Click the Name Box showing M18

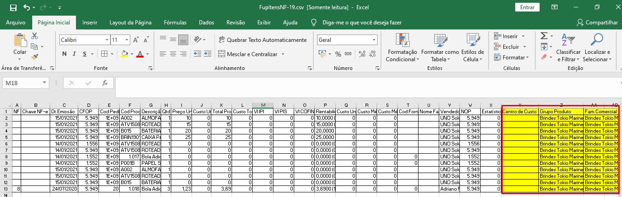pyautogui.click(x=22, y=83)
